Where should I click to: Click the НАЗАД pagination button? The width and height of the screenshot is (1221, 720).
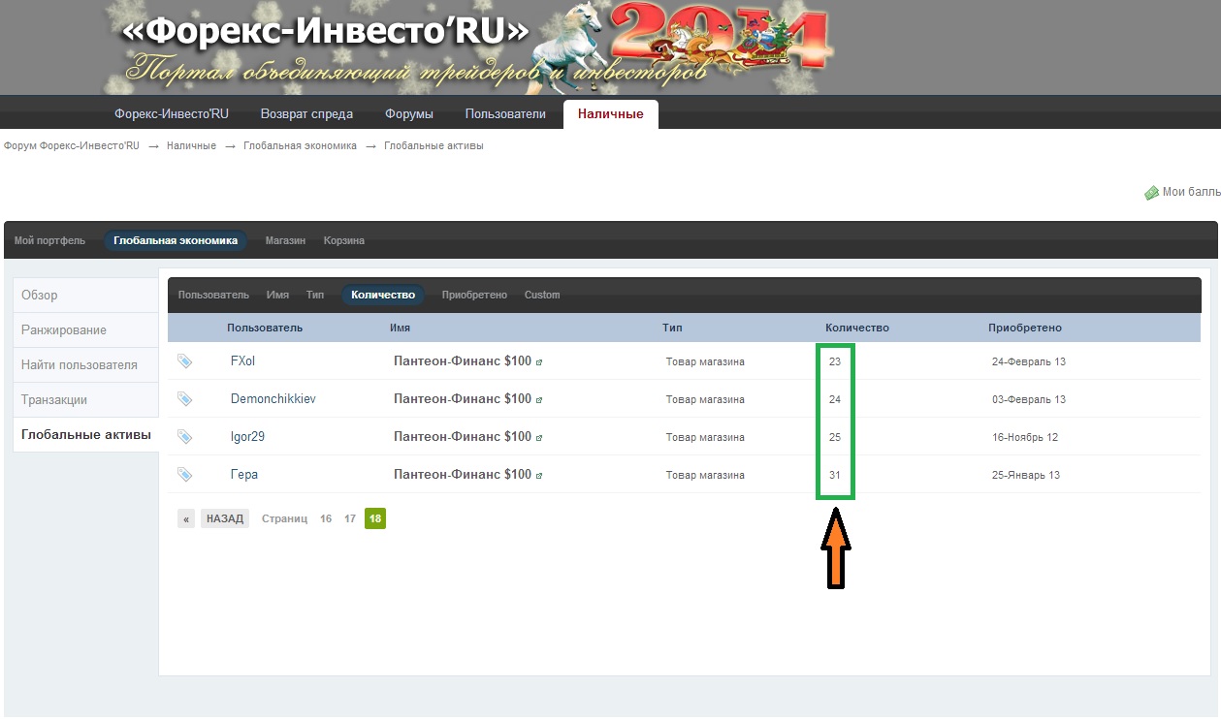tap(225, 518)
